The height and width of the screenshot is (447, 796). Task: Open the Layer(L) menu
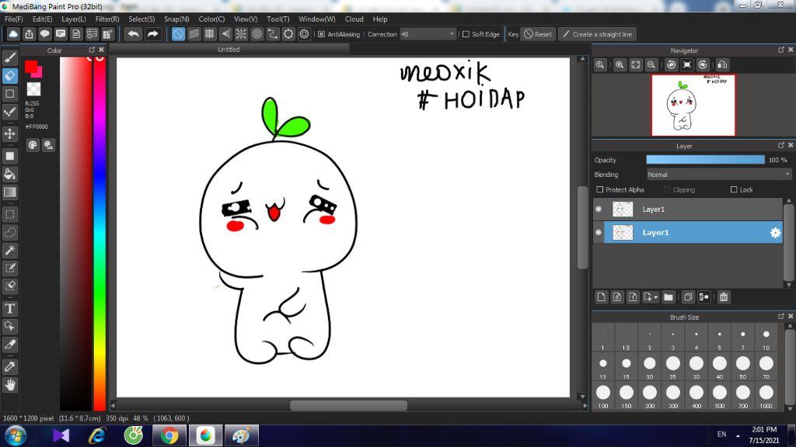[74, 19]
